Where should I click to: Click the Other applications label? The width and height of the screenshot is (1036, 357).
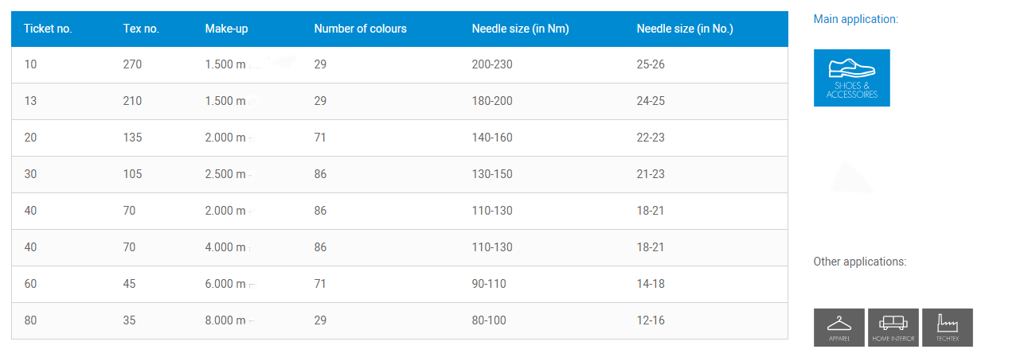click(859, 262)
